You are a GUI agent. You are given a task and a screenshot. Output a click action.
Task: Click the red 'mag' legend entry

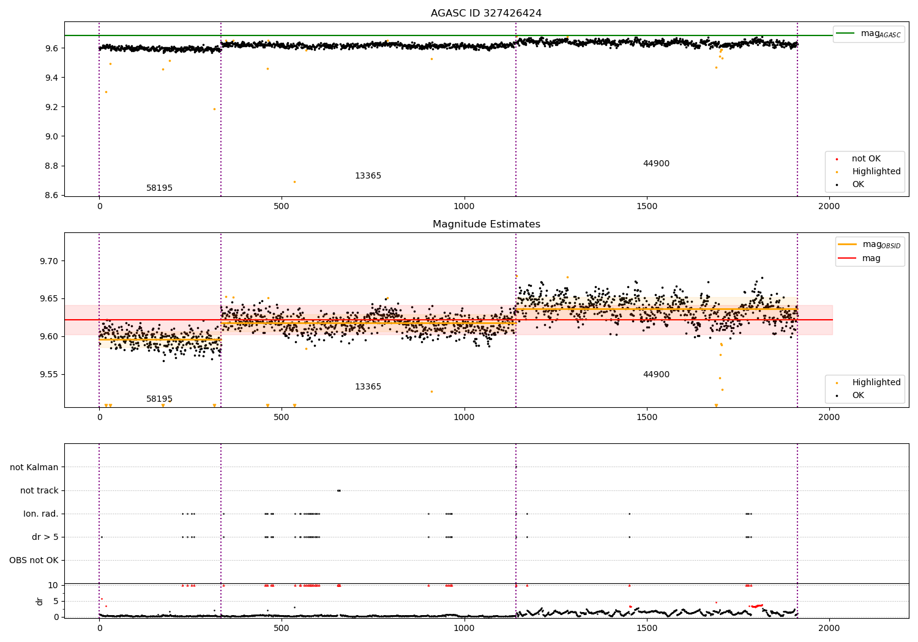[x=859, y=259]
